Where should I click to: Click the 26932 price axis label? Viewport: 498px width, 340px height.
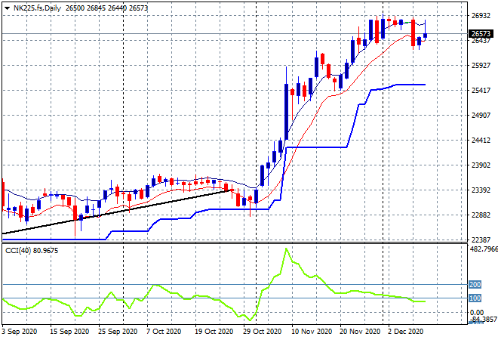[481, 16]
